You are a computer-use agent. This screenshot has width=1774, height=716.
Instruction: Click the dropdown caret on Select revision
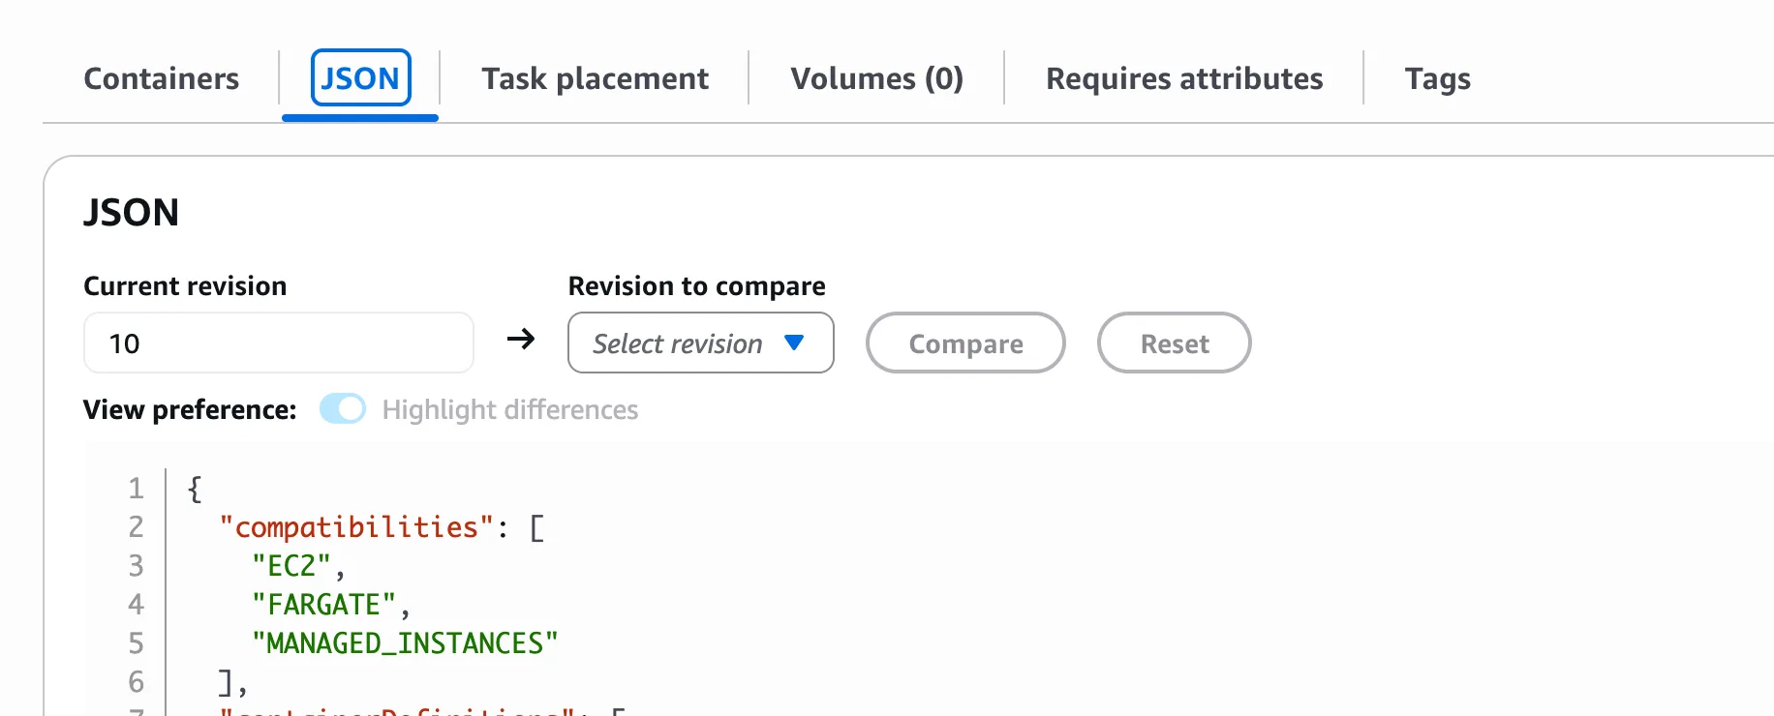[x=794, y=343]
